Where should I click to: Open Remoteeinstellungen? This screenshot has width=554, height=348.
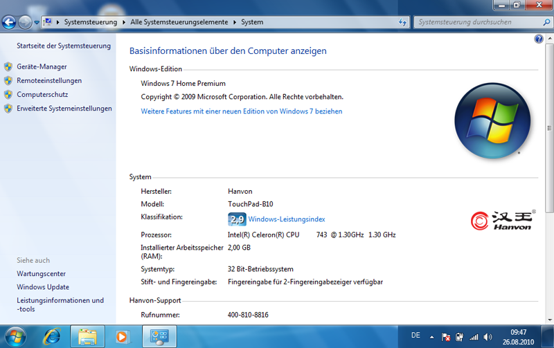tap(49, 80)
